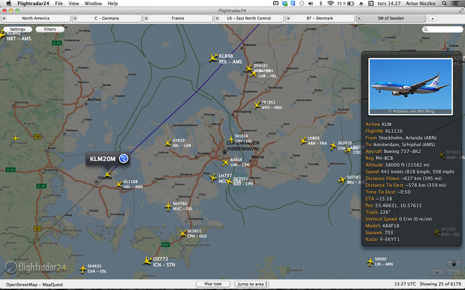Select the LH737 plane icon

point(213,177)
